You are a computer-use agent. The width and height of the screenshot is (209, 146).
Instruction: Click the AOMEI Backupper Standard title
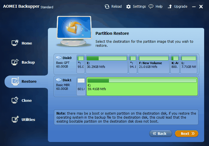pyautogui.click(x=28, y=6)
